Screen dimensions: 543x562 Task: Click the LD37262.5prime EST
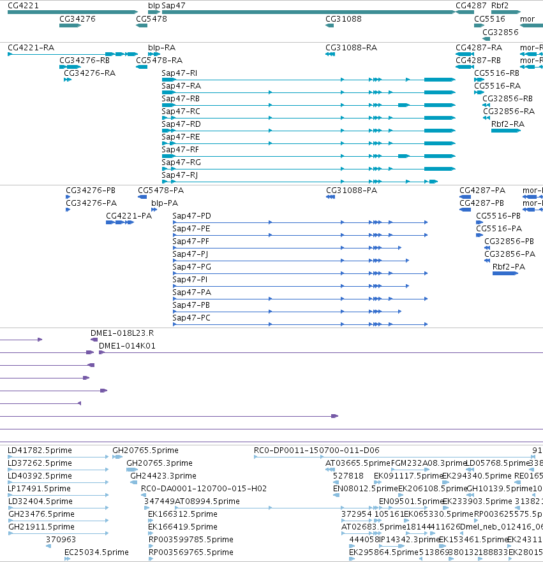tap(58, 470)
